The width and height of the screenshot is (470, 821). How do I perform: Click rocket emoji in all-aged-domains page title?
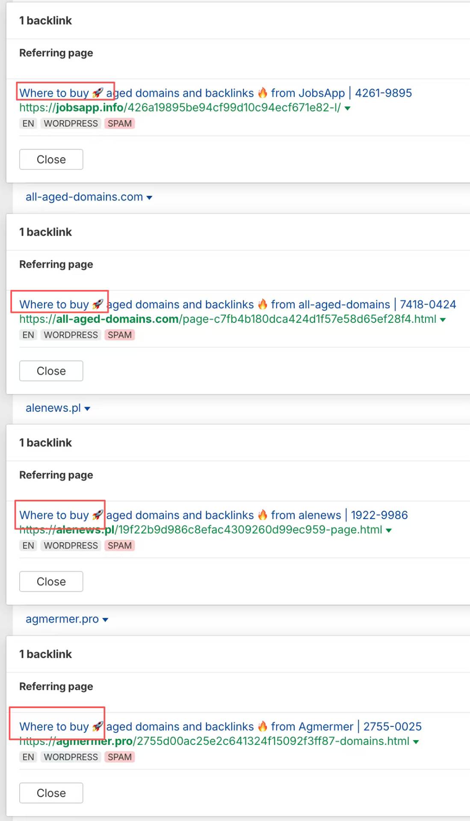pyautogui.click(x=98, y=304)
